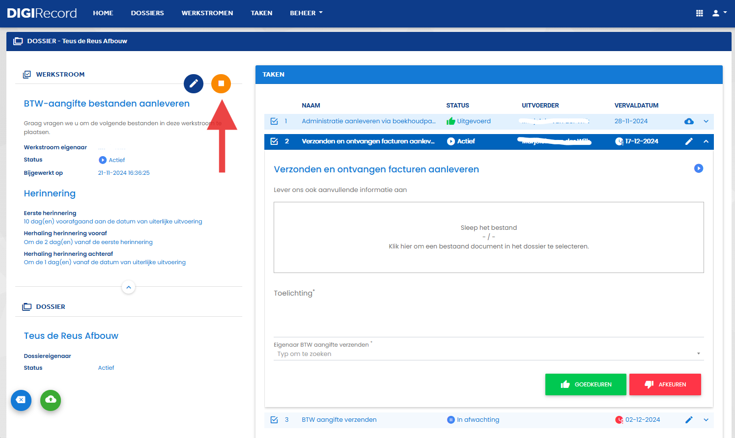This screenshot has height=438, width=735.
Task: Open the user account menu icon
Action: [x=719, y=13]
